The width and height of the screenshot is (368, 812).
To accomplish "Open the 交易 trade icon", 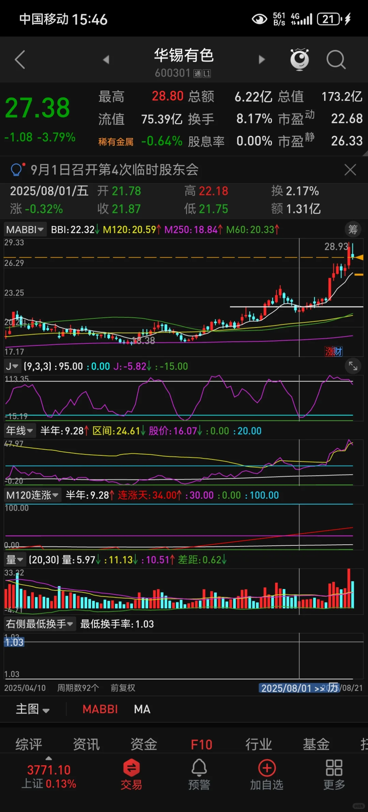I will [x=131, y=775].
